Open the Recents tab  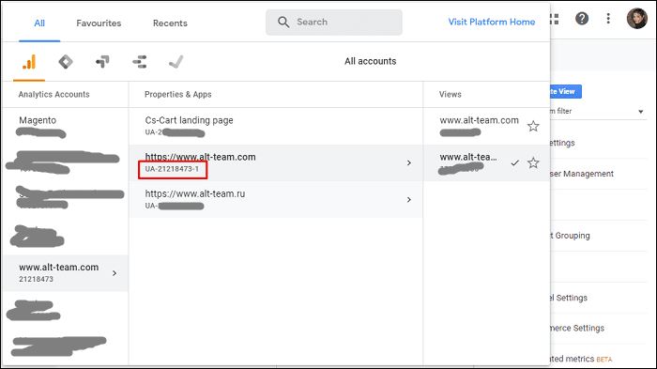point(170,23)
